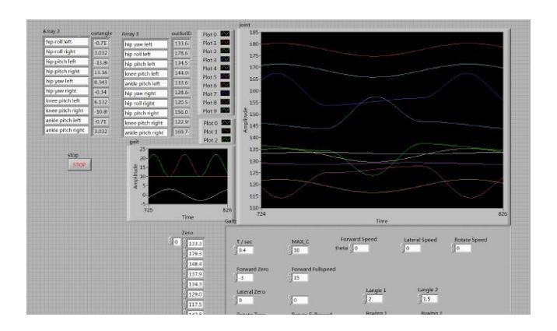557x331 pixels.
Task: Select the Plot 8 icon in the joint graph legend
Action: click(225, 102)
